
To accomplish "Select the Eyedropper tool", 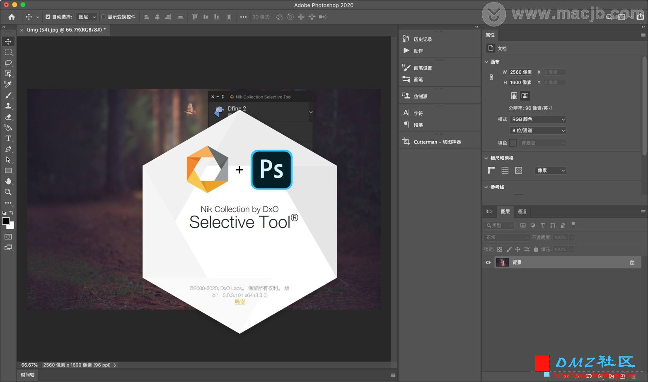I will coord(8,84).
